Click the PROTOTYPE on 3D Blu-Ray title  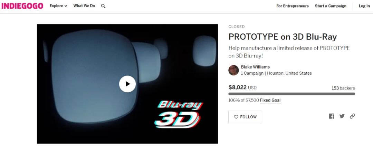[x=283, y=37]
